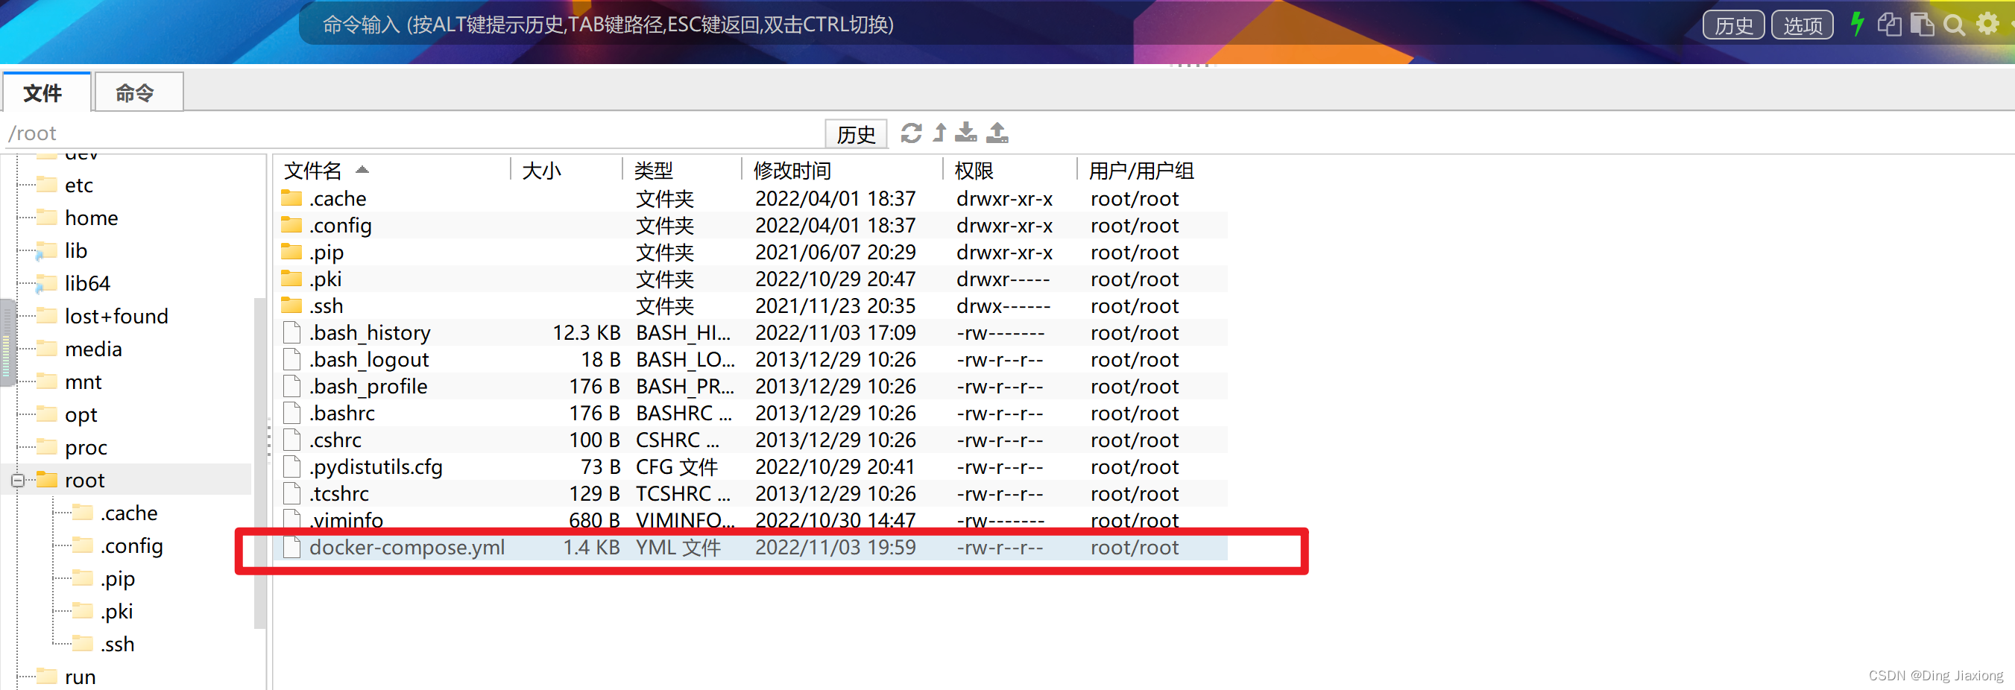Click the copy icon in top bar
Viewport: 2015px width, 690px height.
[1889, 25]
